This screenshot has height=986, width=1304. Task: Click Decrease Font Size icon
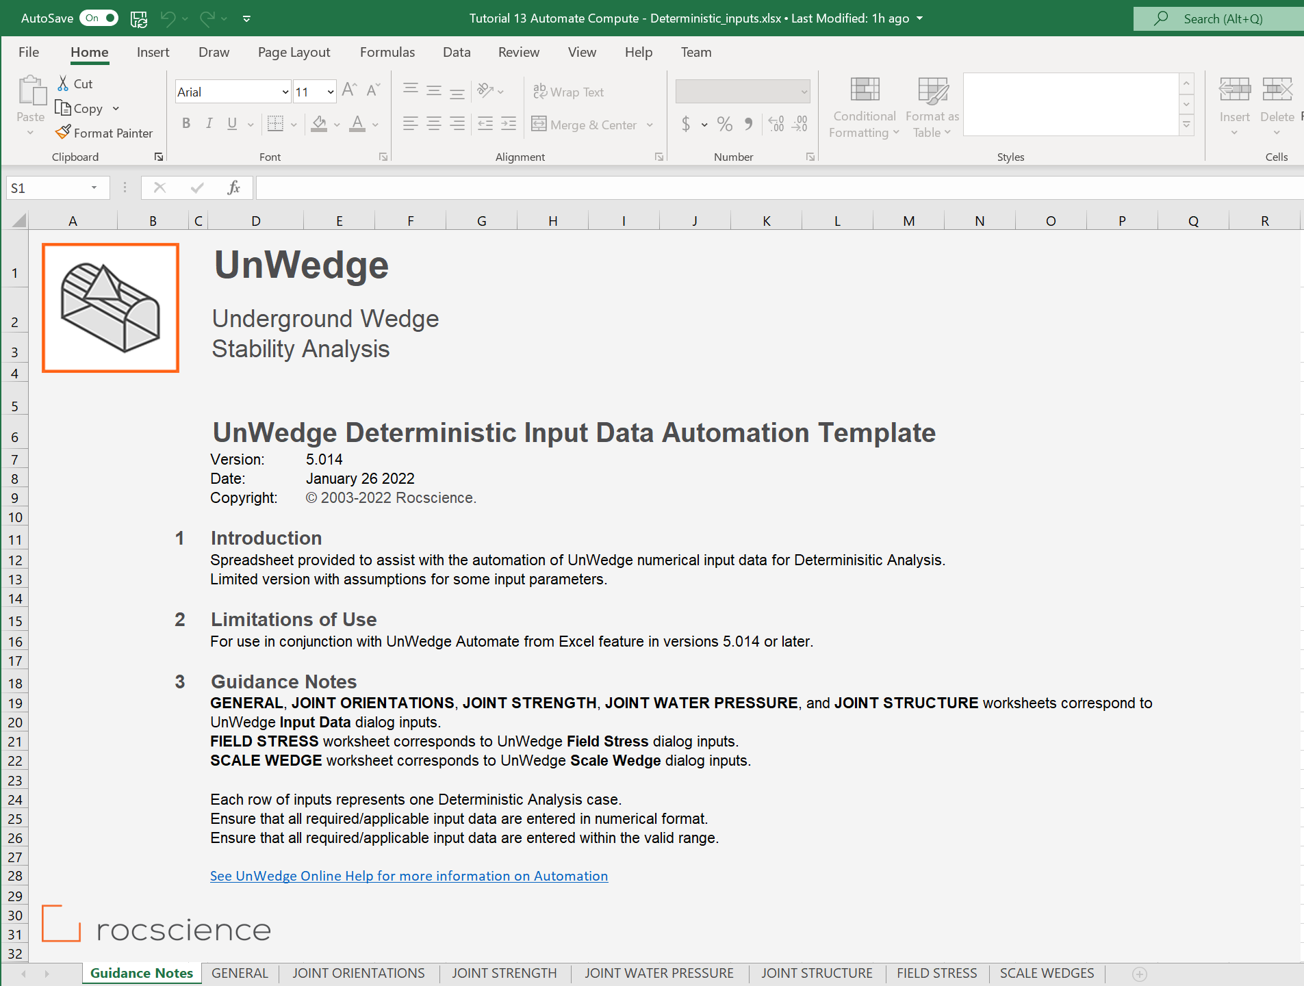[373, 90]
